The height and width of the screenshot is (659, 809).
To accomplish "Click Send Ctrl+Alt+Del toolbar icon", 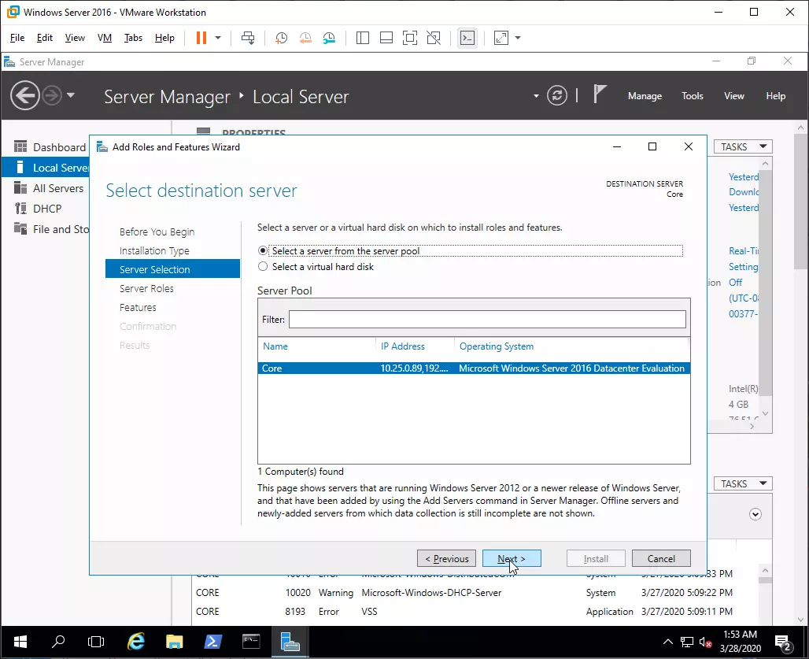I will point(248,38).
